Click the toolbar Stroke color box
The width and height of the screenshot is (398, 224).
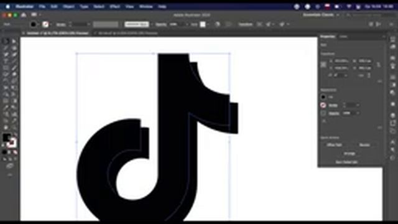tap(12, 142)
